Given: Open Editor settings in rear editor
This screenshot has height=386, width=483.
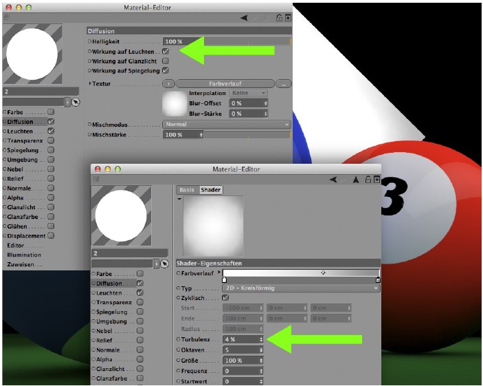Looking at the screenshot, I should pos(15,246).
